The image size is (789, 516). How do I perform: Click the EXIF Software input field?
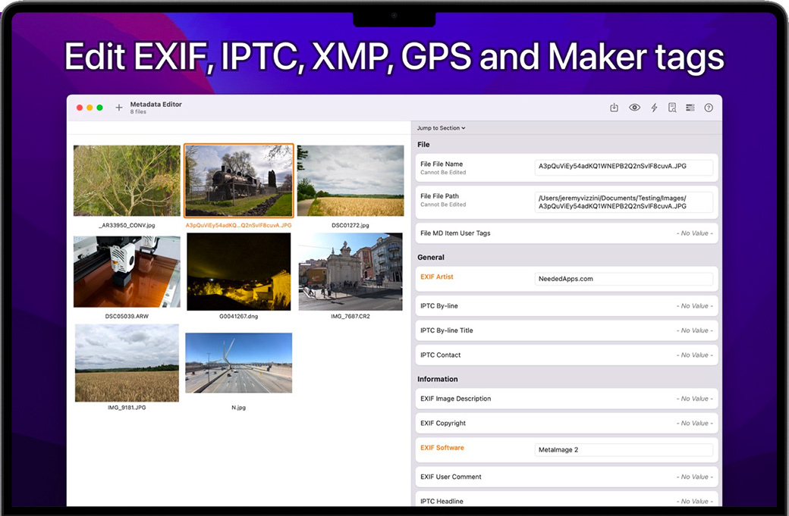click(624, 450)
